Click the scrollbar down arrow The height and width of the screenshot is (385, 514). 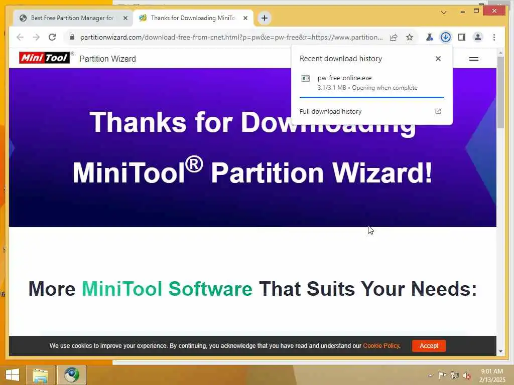pos(500,351)
